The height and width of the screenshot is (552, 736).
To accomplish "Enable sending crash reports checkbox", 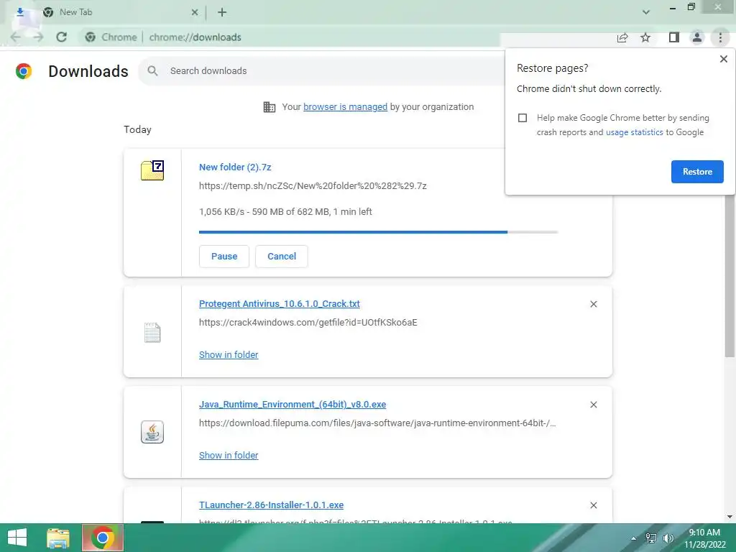I will (x=523, y=118).
